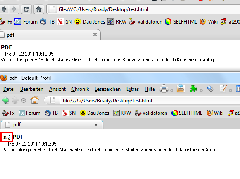240x179 pixels.
Task: Click the green back arrow in Firefox
Action: click(5, 100)
